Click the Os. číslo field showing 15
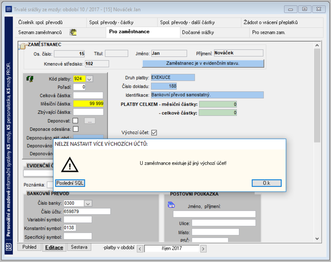 (x=69, y=54)
